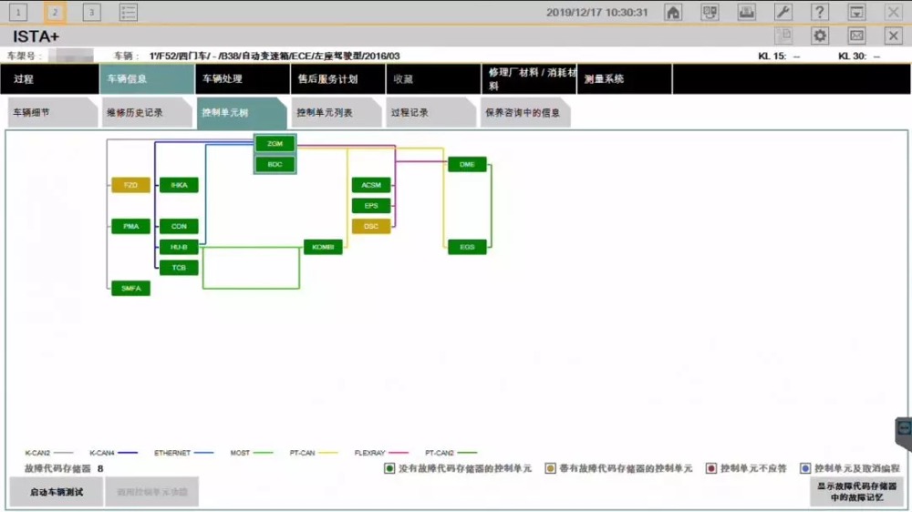Select the 车辆信息 menu
Viewport: 912px width, 512px height.
coord(147,78)
